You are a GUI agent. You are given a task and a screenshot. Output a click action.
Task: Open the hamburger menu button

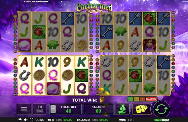tap(24, 109)
